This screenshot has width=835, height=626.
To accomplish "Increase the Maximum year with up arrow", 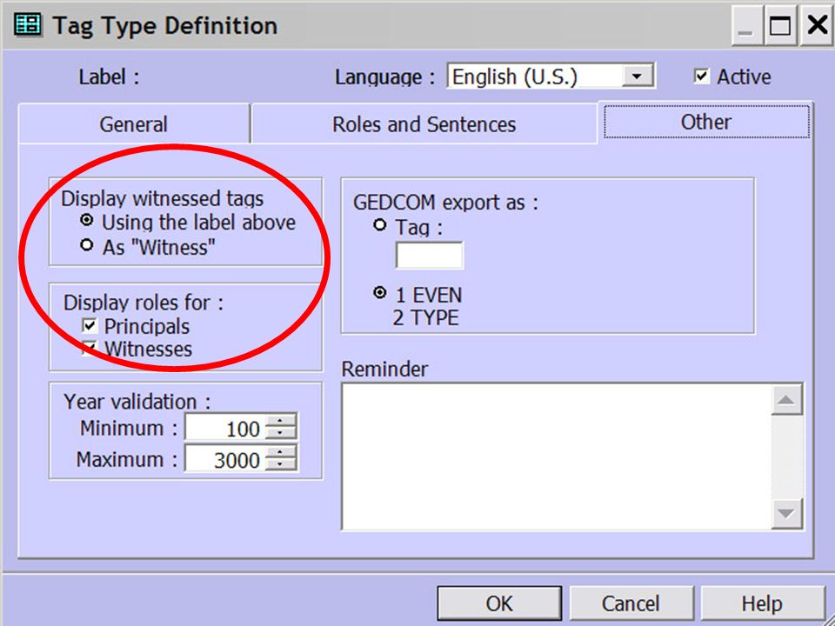I will click(x=281, y=452).
